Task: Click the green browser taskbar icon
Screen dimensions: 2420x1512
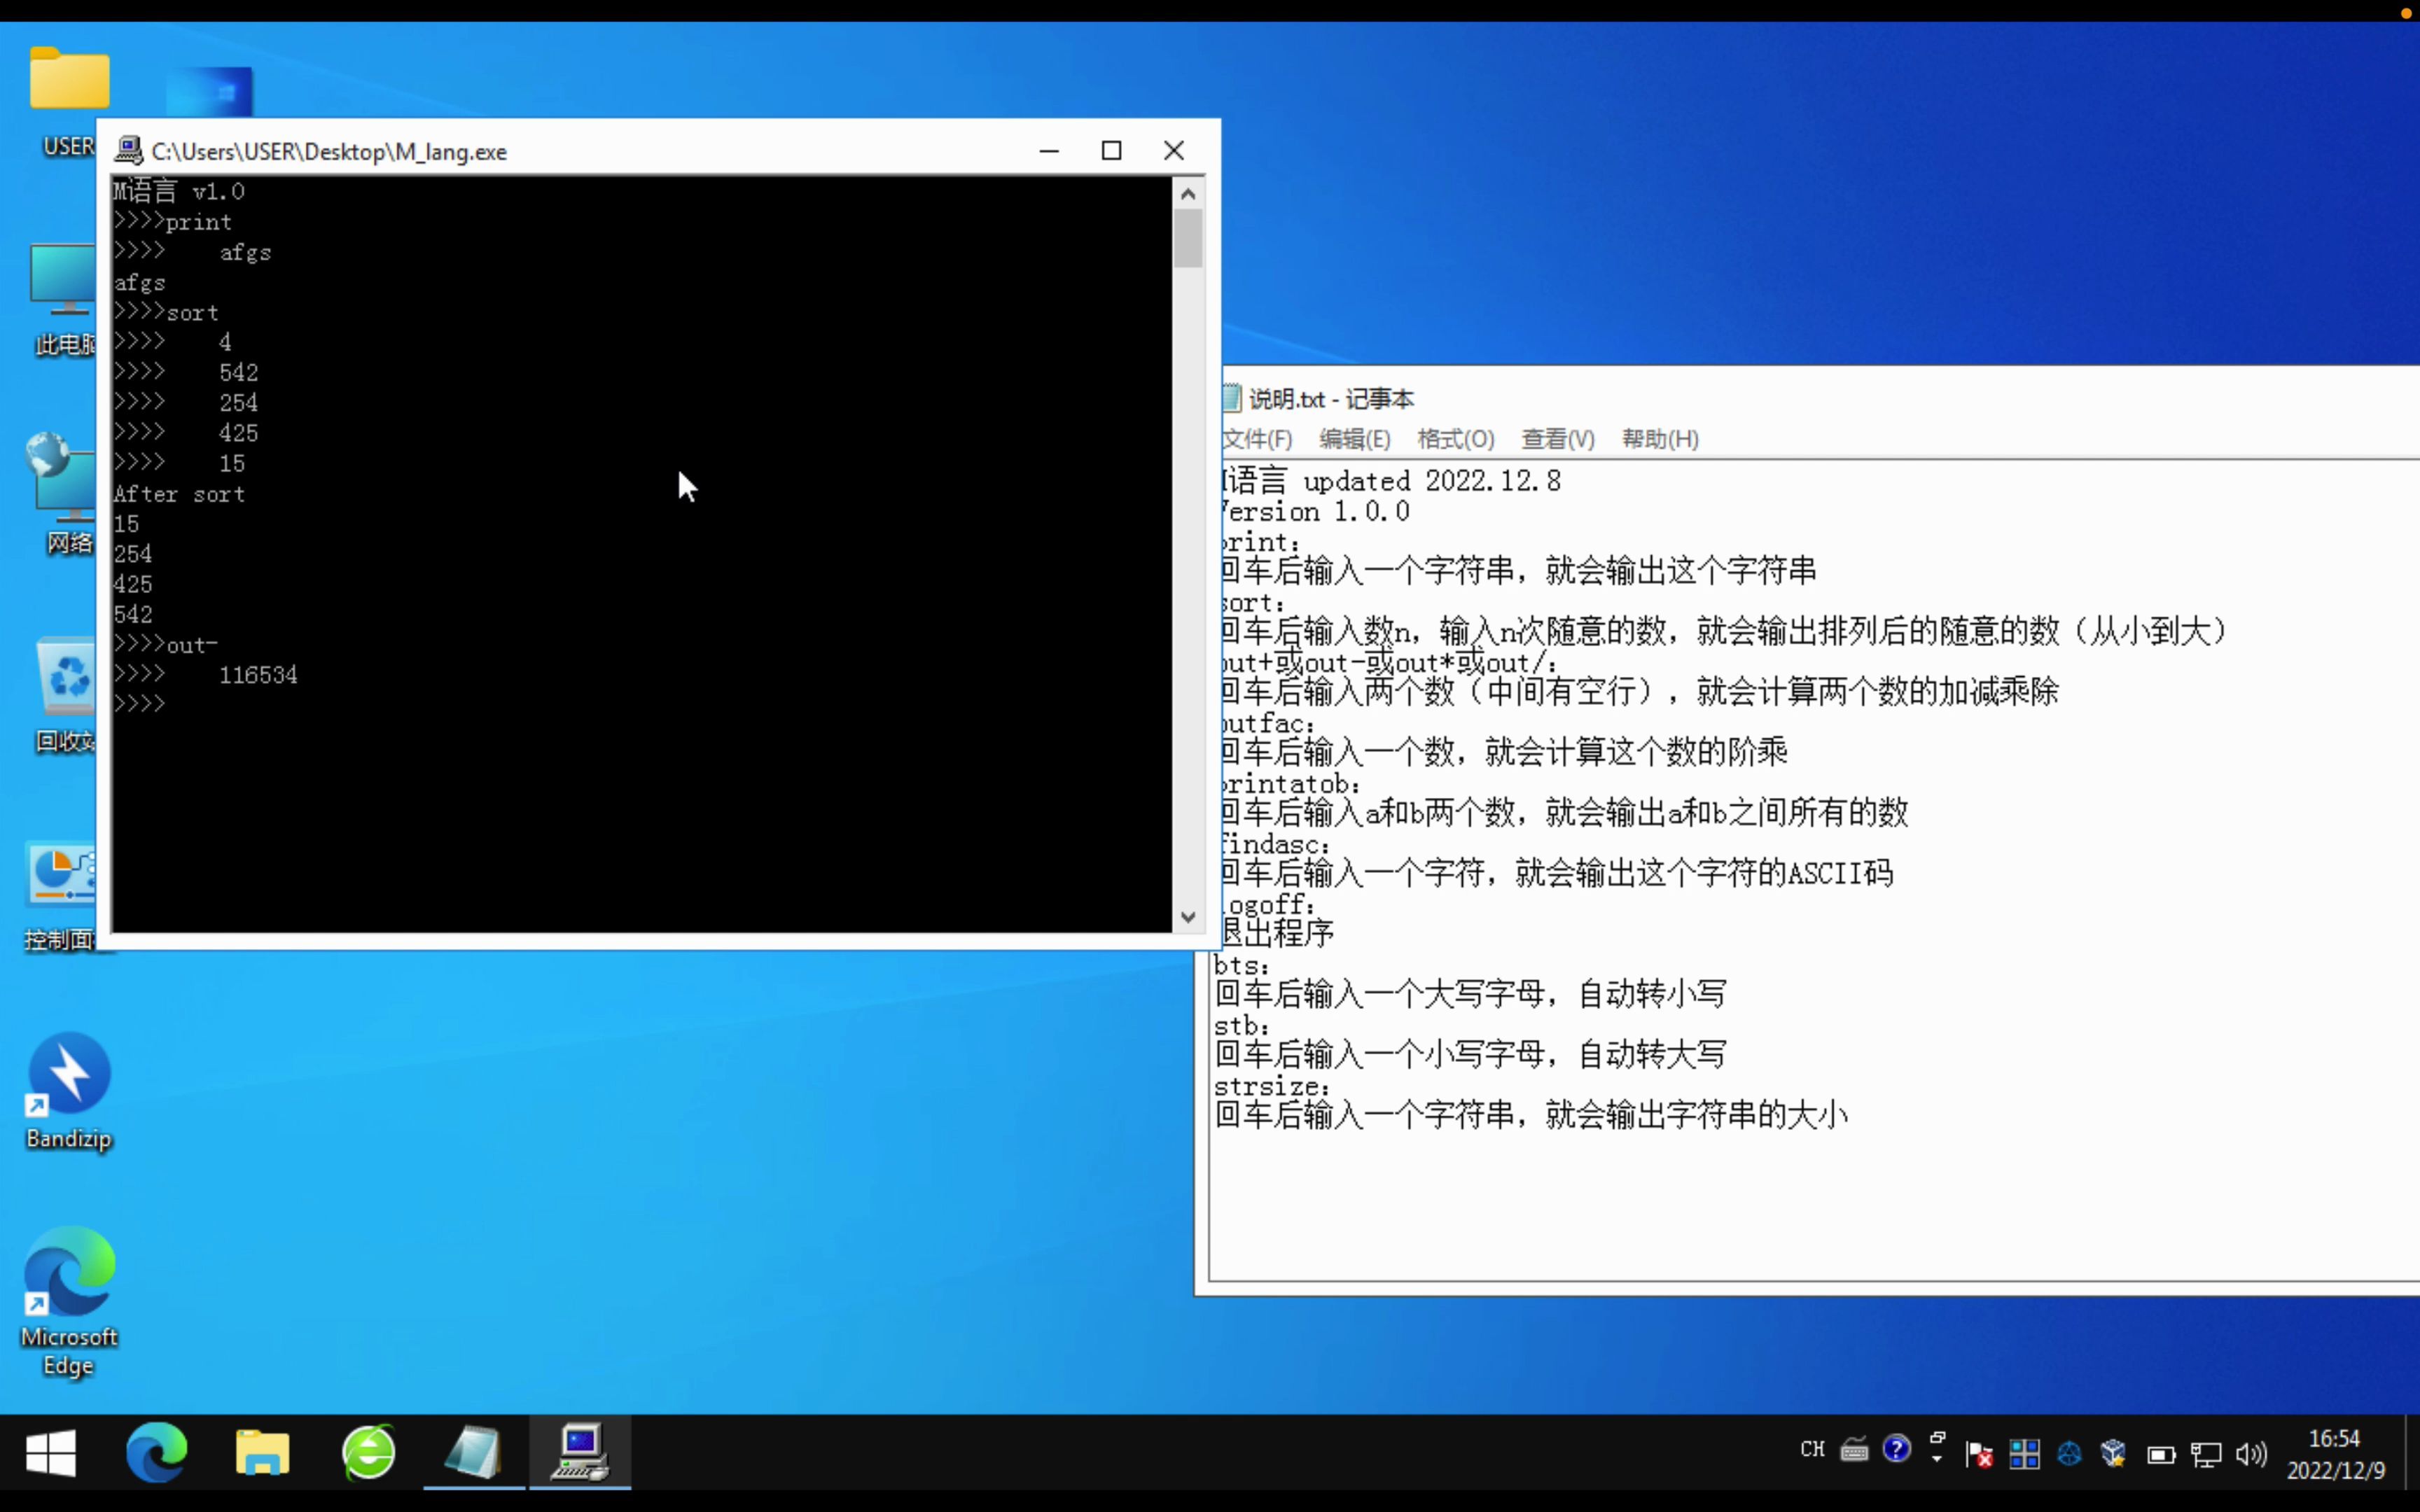Action: pyautogui.click(x=369, y=1451)
